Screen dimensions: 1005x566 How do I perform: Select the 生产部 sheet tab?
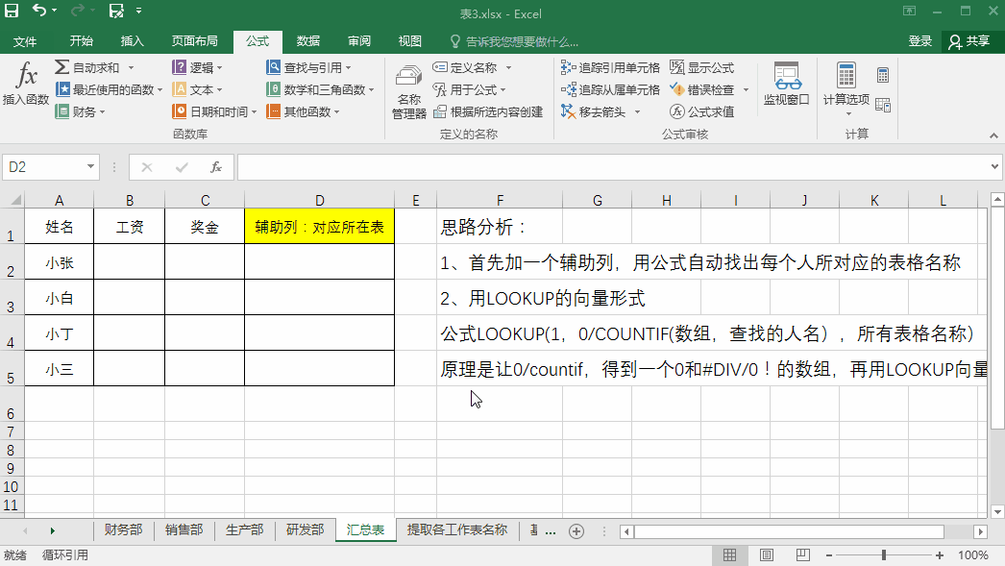[x=244, y=529]
